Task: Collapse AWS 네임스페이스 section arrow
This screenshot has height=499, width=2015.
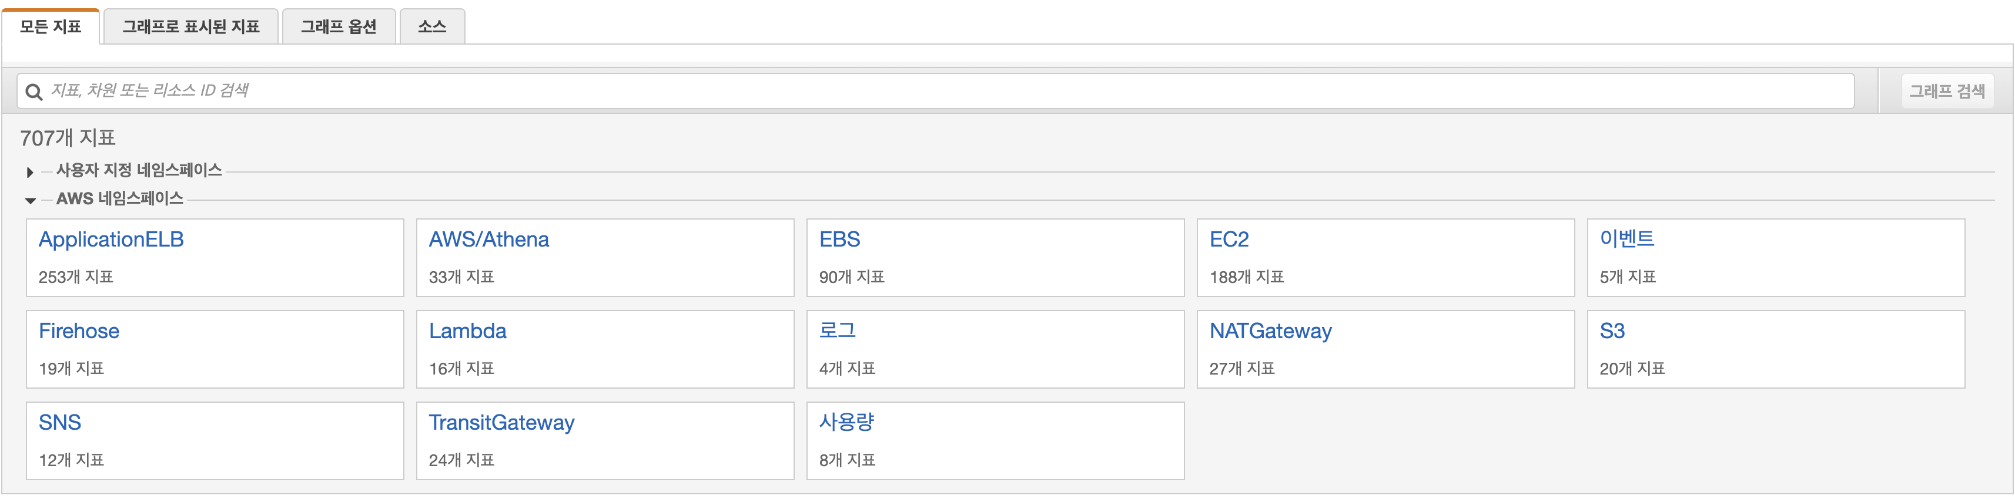Action: [x=30, y=201]
